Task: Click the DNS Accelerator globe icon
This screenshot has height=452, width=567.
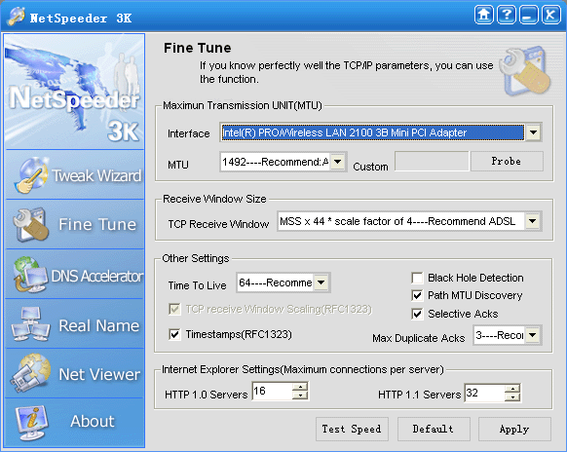Action: [x=30, y=275]
